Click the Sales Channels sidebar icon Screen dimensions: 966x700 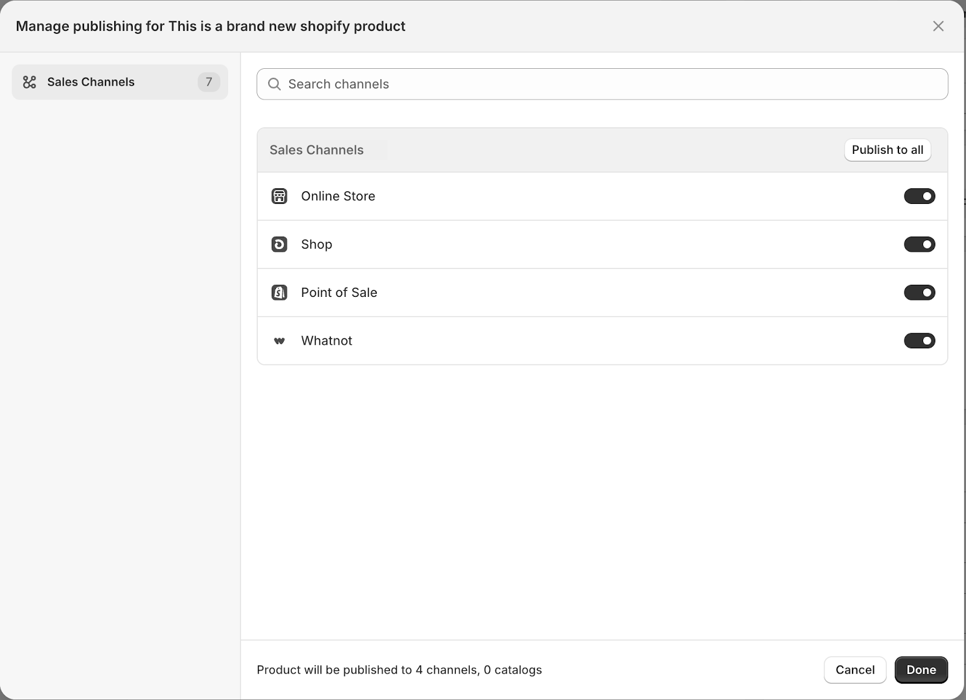coord(30,82)
